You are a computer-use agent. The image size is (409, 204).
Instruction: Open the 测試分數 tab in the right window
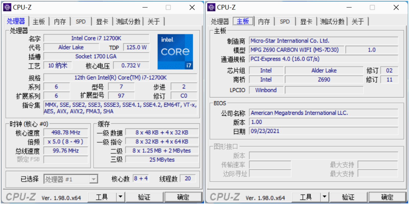pyautogui.click(x=332, y=22)
